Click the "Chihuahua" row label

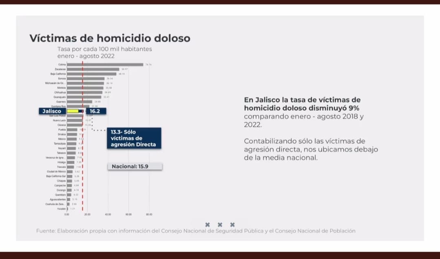60,92
